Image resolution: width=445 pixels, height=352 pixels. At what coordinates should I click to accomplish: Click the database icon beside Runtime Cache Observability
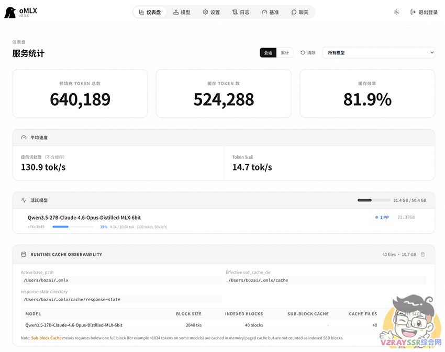[x=24, y=255]
